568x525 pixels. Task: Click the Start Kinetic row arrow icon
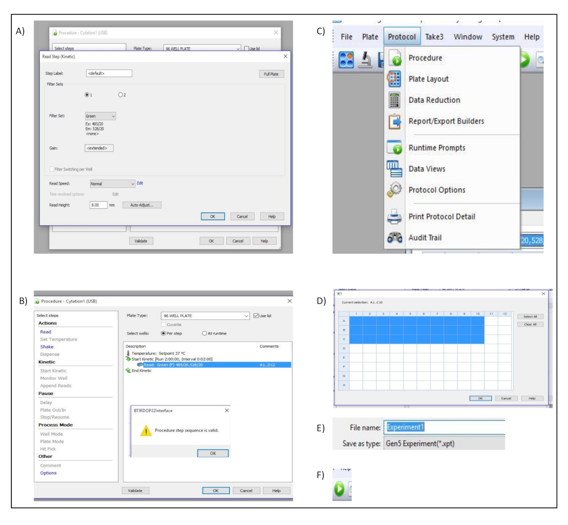(128, 359)
